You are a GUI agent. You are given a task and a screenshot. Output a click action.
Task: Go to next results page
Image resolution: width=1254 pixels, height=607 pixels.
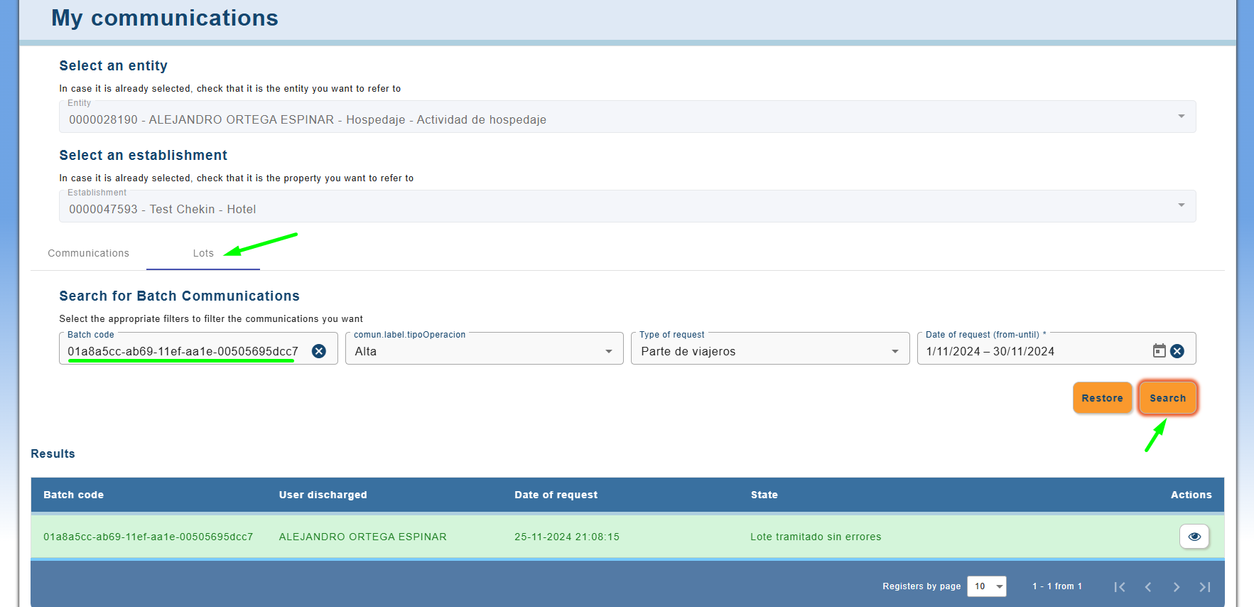1177,587
